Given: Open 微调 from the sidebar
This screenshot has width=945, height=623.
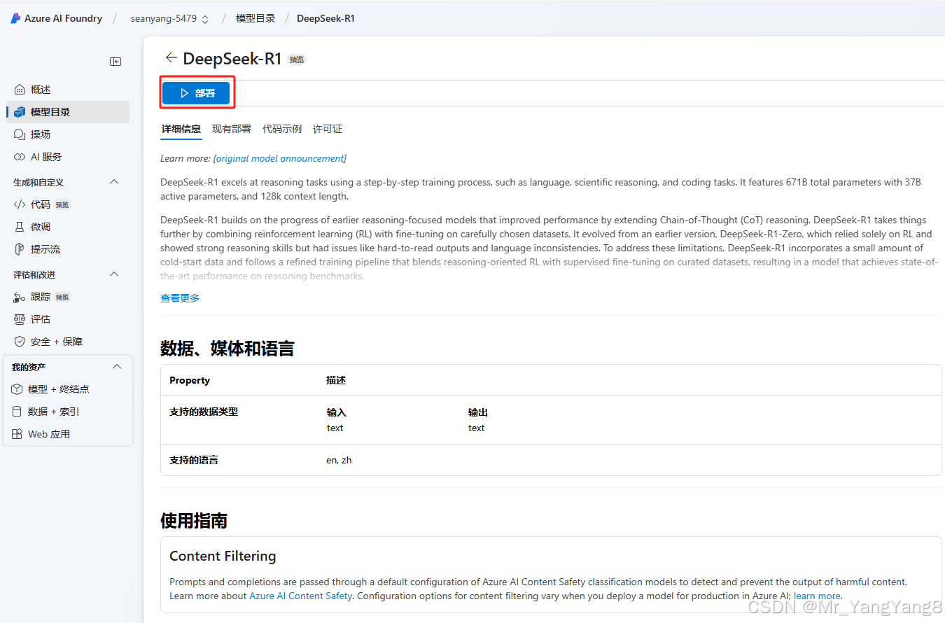Looking at the screenshot, I should (x=68, y=227).
